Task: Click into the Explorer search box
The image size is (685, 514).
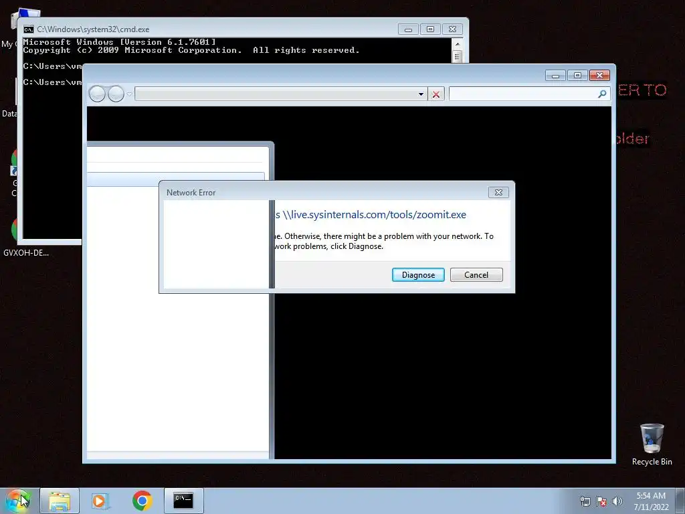Action: pyautogui.click(x=522, y=94)
